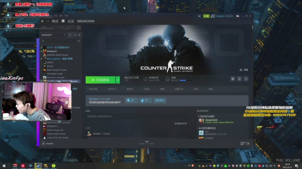Image resolution: width=302 pixels, height=169 pixels.
Task: Select ATLAS in the game list
Action: 50,66
